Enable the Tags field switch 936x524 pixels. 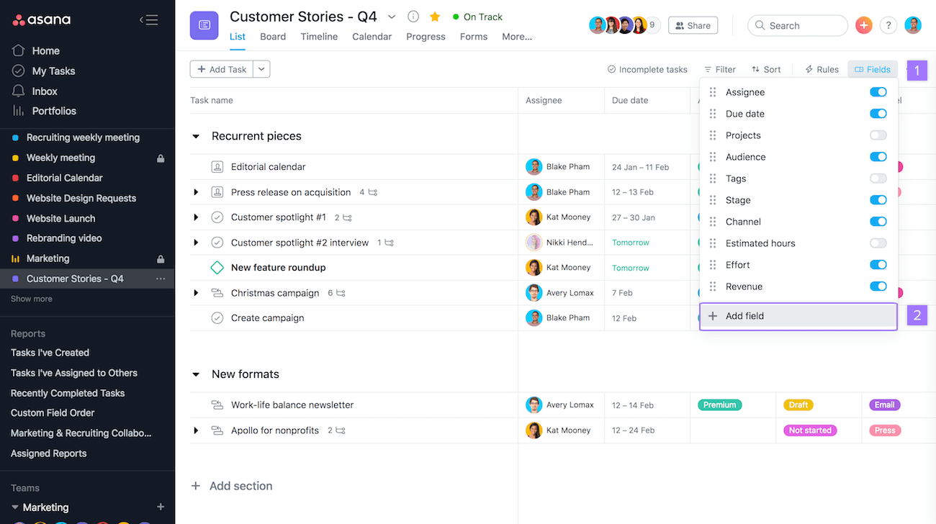pos(878,179)
